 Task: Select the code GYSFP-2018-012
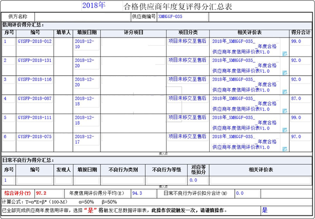click(35, 41)
